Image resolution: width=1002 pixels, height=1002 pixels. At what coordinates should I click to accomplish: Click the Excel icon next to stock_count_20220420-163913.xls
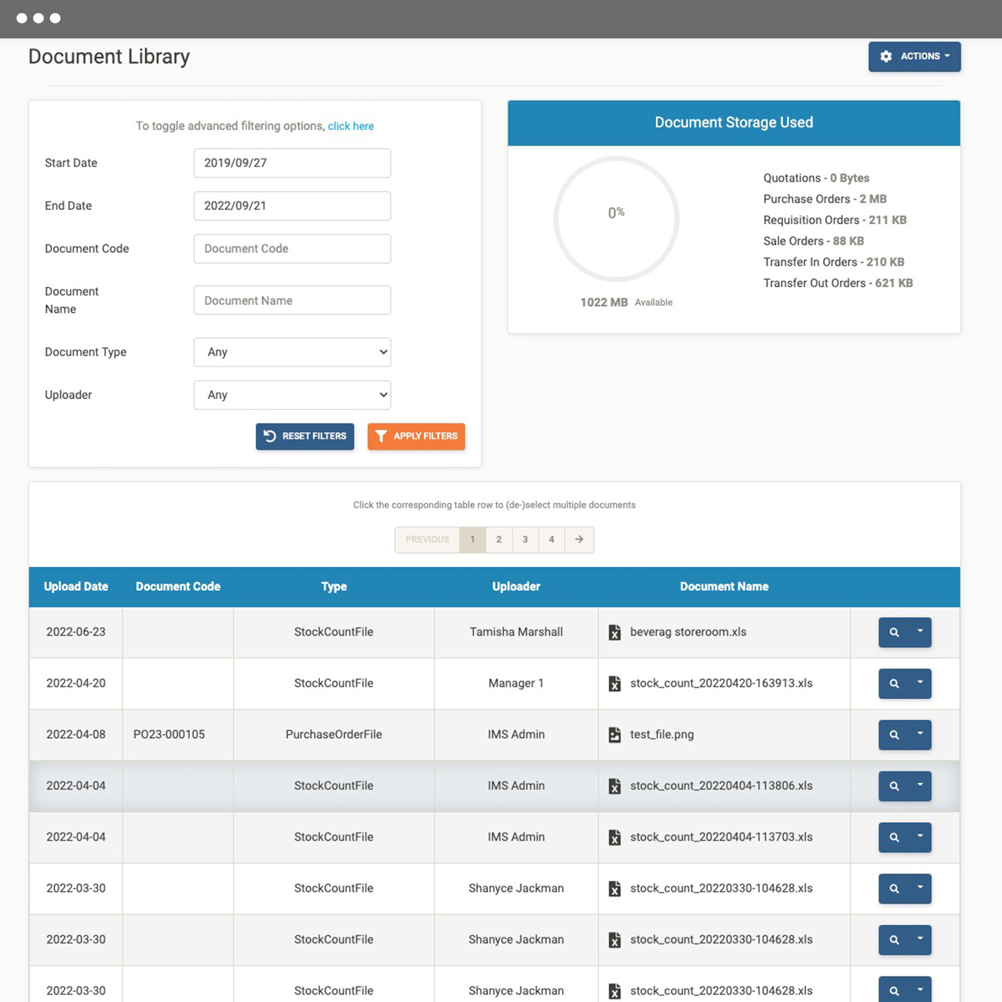(x=616, y=683)
